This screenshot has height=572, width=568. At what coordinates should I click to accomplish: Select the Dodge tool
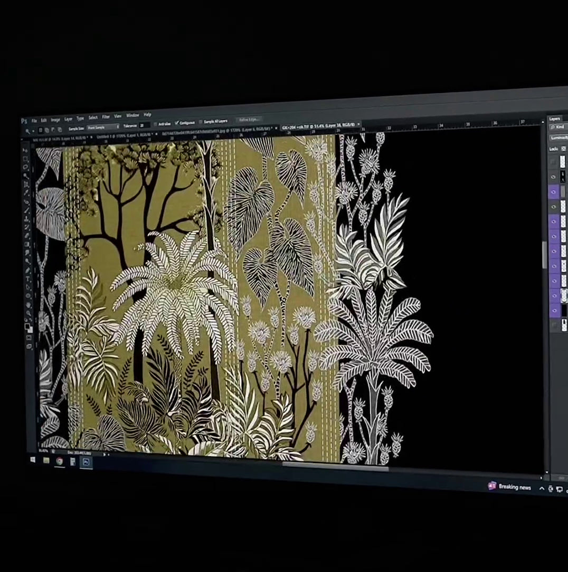click(x=27, y=261)
